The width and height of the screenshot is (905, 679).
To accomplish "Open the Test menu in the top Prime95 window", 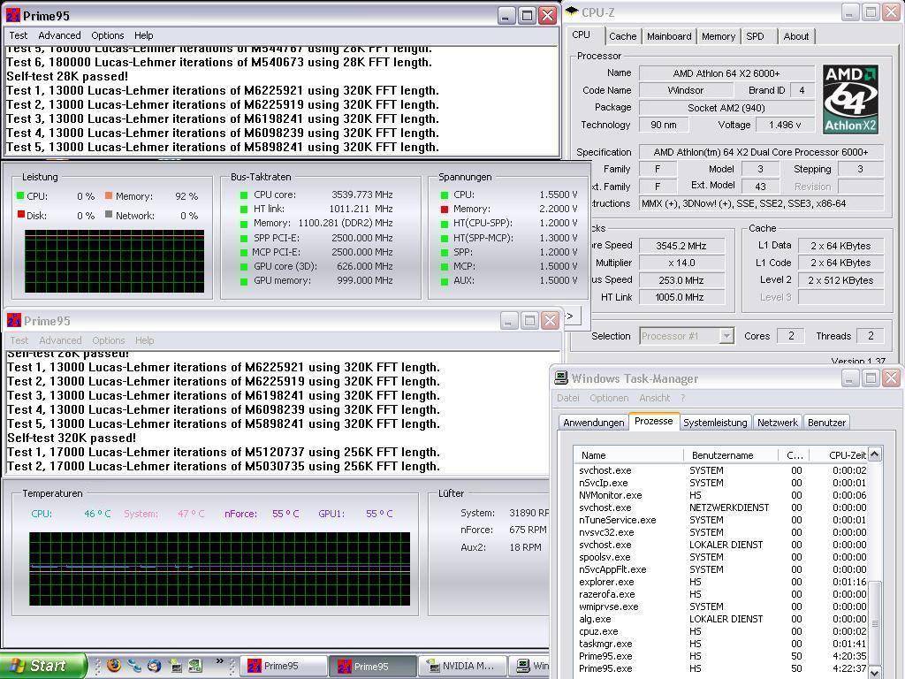I will tap(19, 35).
